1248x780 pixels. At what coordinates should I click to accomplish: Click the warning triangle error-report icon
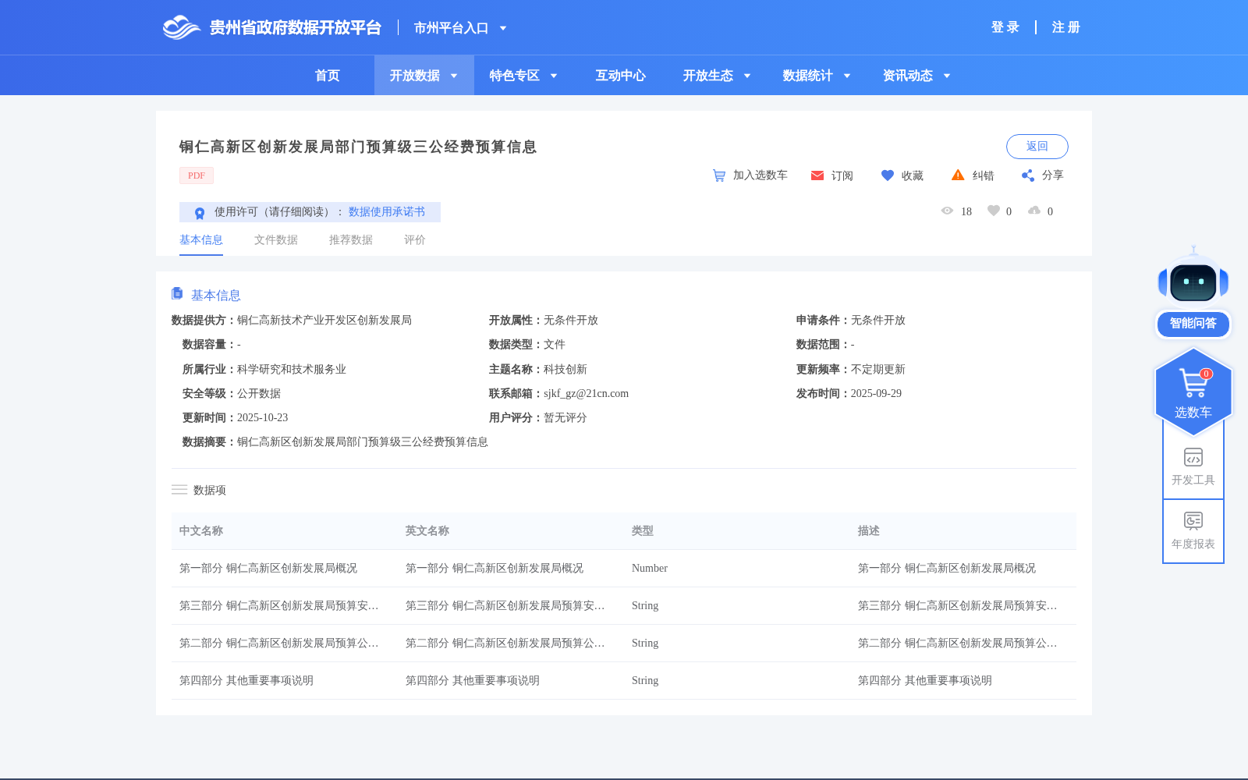click(958, 175)
